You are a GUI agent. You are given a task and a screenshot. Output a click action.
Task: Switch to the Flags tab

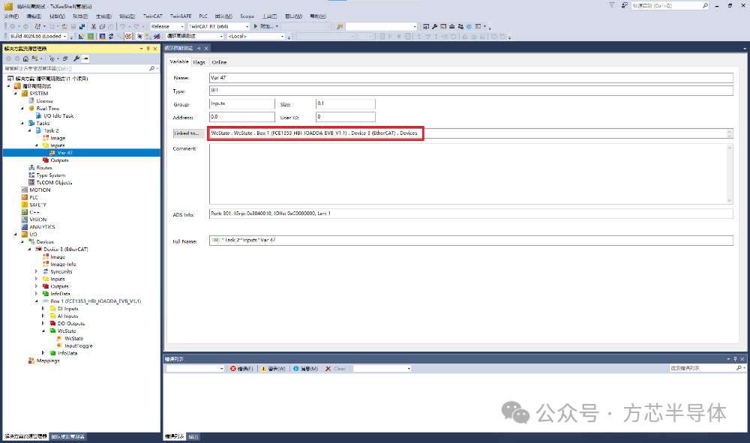click(199, 62)
